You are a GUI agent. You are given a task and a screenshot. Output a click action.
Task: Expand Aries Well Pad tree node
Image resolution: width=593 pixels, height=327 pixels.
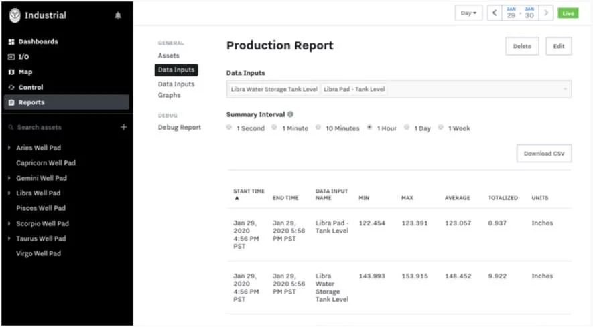coord(9,148)
